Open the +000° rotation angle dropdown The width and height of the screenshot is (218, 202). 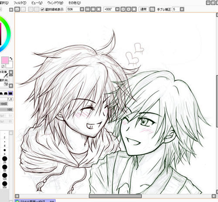117,10
